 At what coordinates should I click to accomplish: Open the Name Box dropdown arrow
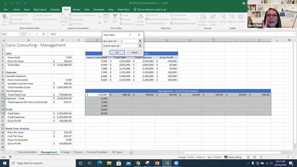[19, 34]
